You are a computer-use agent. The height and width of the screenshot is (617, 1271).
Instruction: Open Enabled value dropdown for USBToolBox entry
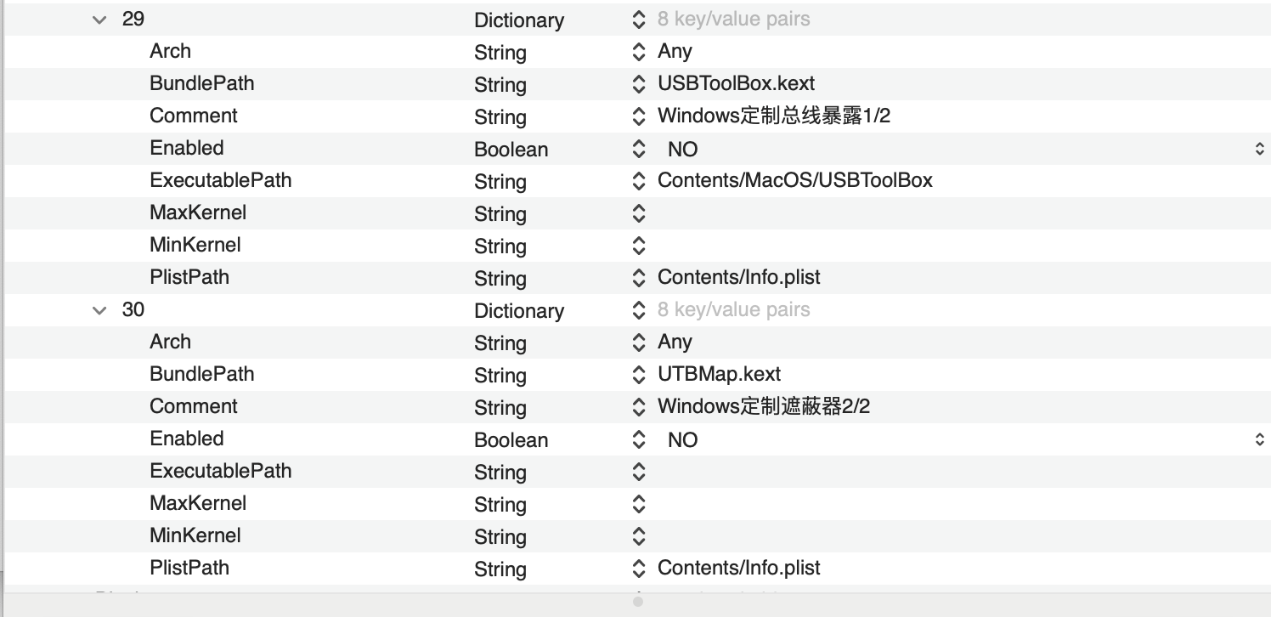(x=1259, y=150)
